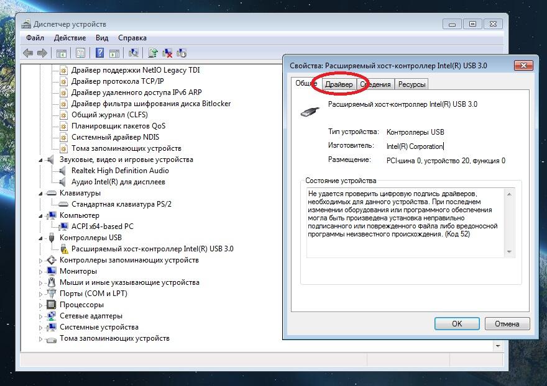Click the gear icon beside Драйвер протокола TCP/IP
Screen dimensions: 547x386
tap(63, 81)
